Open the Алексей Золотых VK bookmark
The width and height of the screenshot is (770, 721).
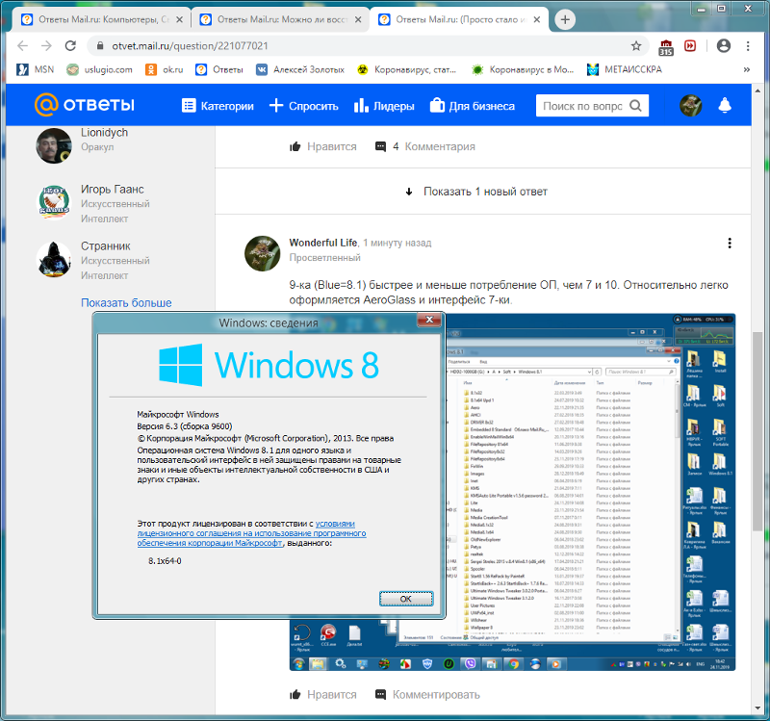click(300, 69)
